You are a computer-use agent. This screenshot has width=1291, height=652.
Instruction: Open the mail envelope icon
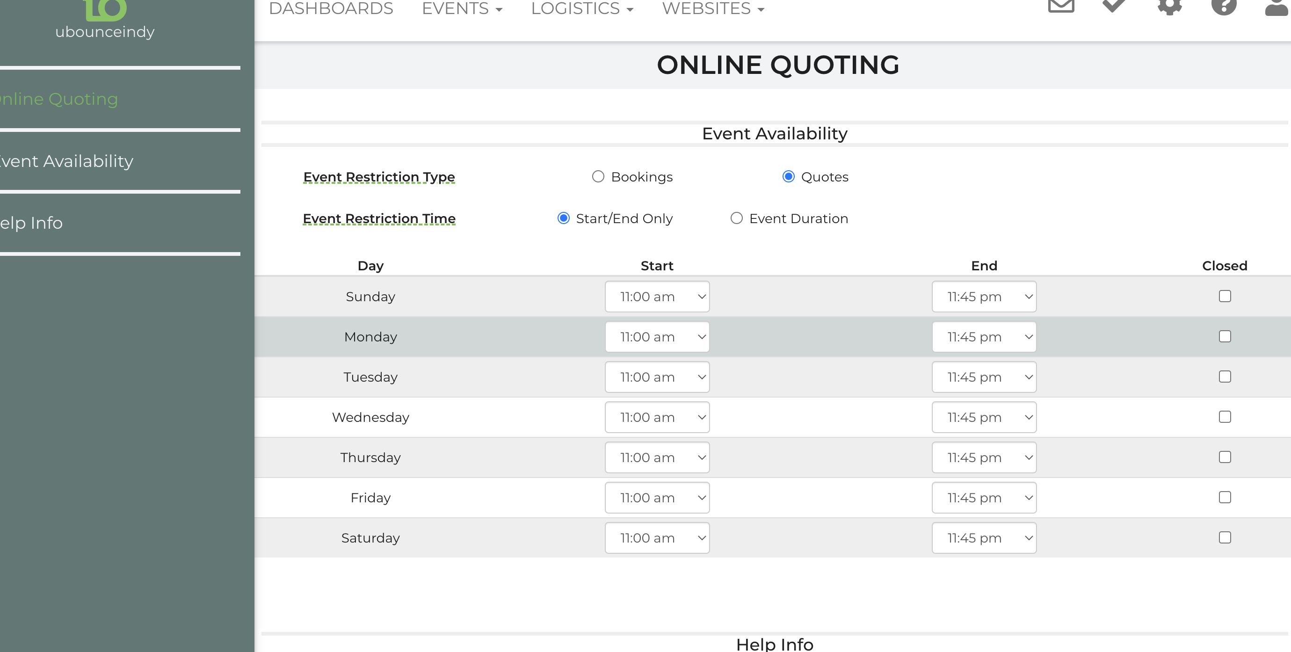[x=1061, y=5]
